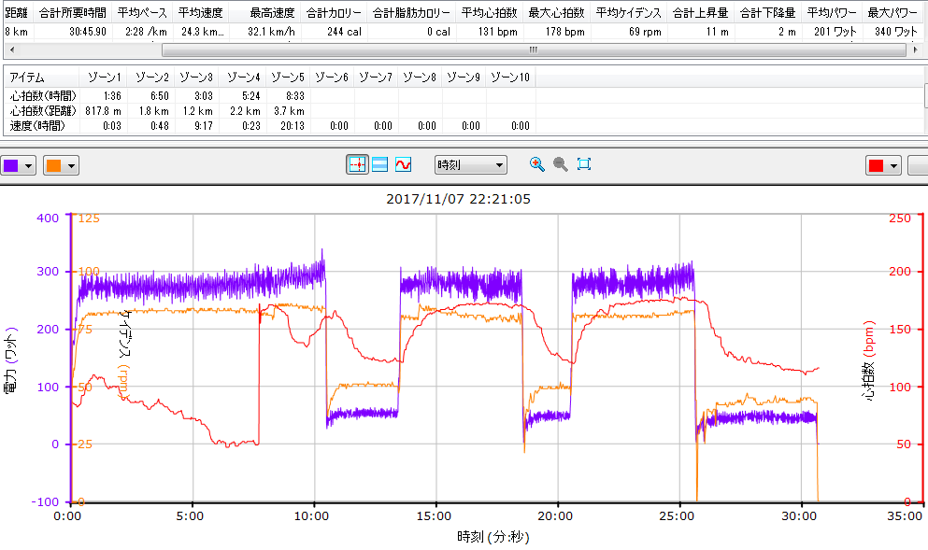Click the 距離 column header
The image size is (928, 550).
pyautogui.click(x=17, y=12)
